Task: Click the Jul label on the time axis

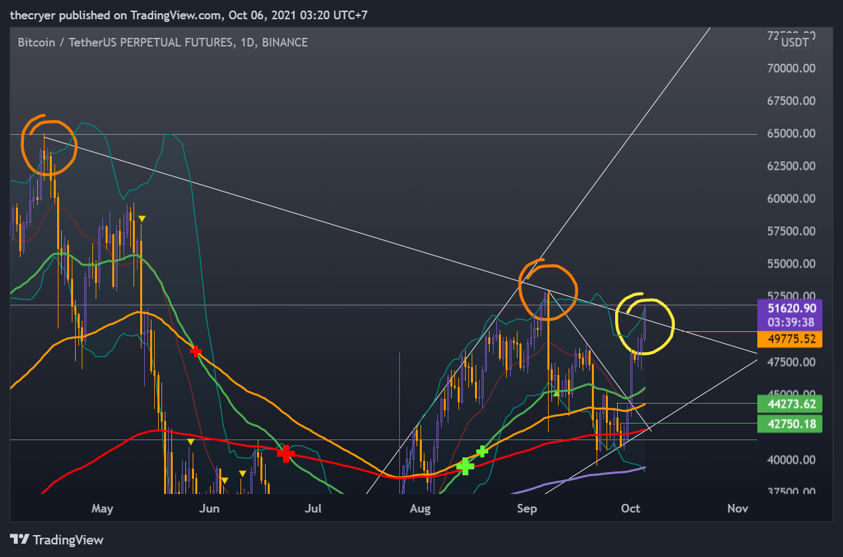Action: tap(313, 509)
